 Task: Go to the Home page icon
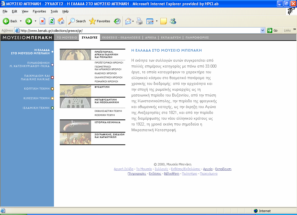coord(61,21)
